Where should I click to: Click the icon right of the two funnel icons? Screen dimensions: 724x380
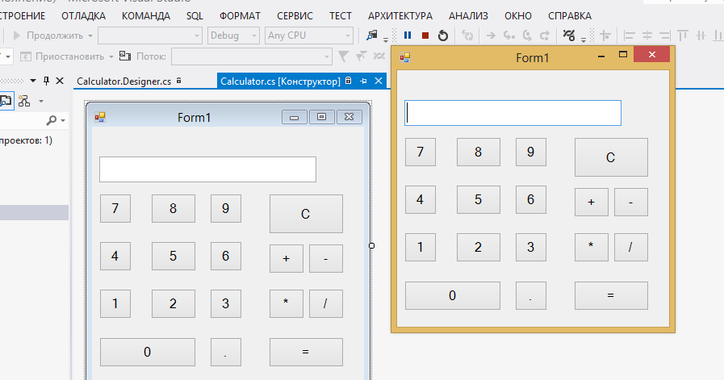pyautogui.click(x=379, y=56)
